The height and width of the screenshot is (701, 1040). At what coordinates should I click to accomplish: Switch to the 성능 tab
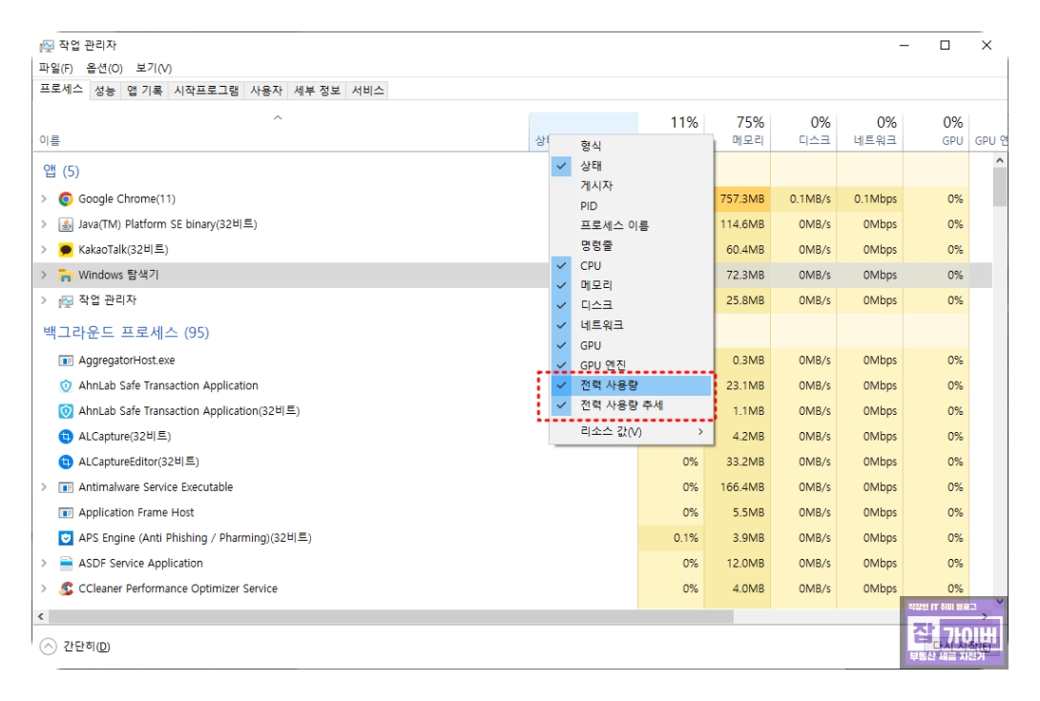[x=105, y=91]
